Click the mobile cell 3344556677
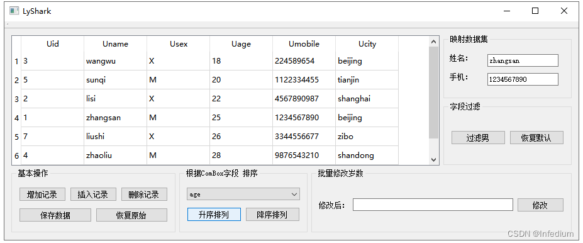Screen dimensions: 583x243 [x=304, y=137]
